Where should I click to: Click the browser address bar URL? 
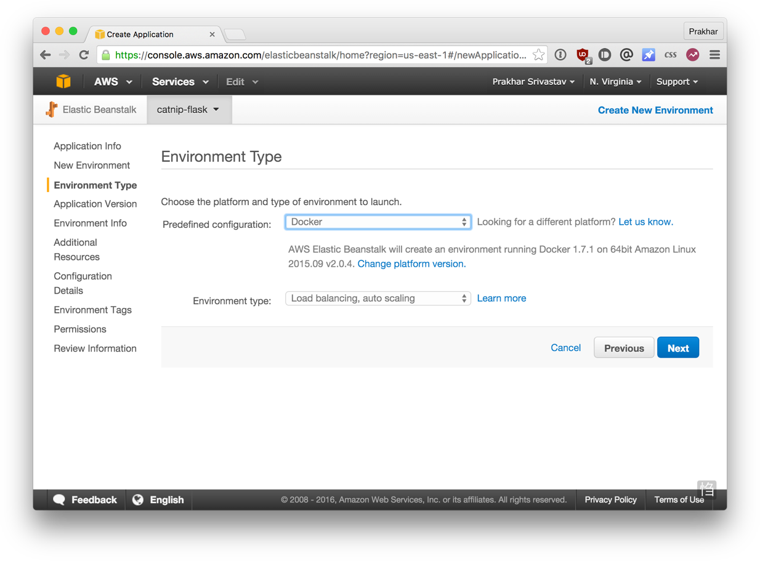[320, 55]
